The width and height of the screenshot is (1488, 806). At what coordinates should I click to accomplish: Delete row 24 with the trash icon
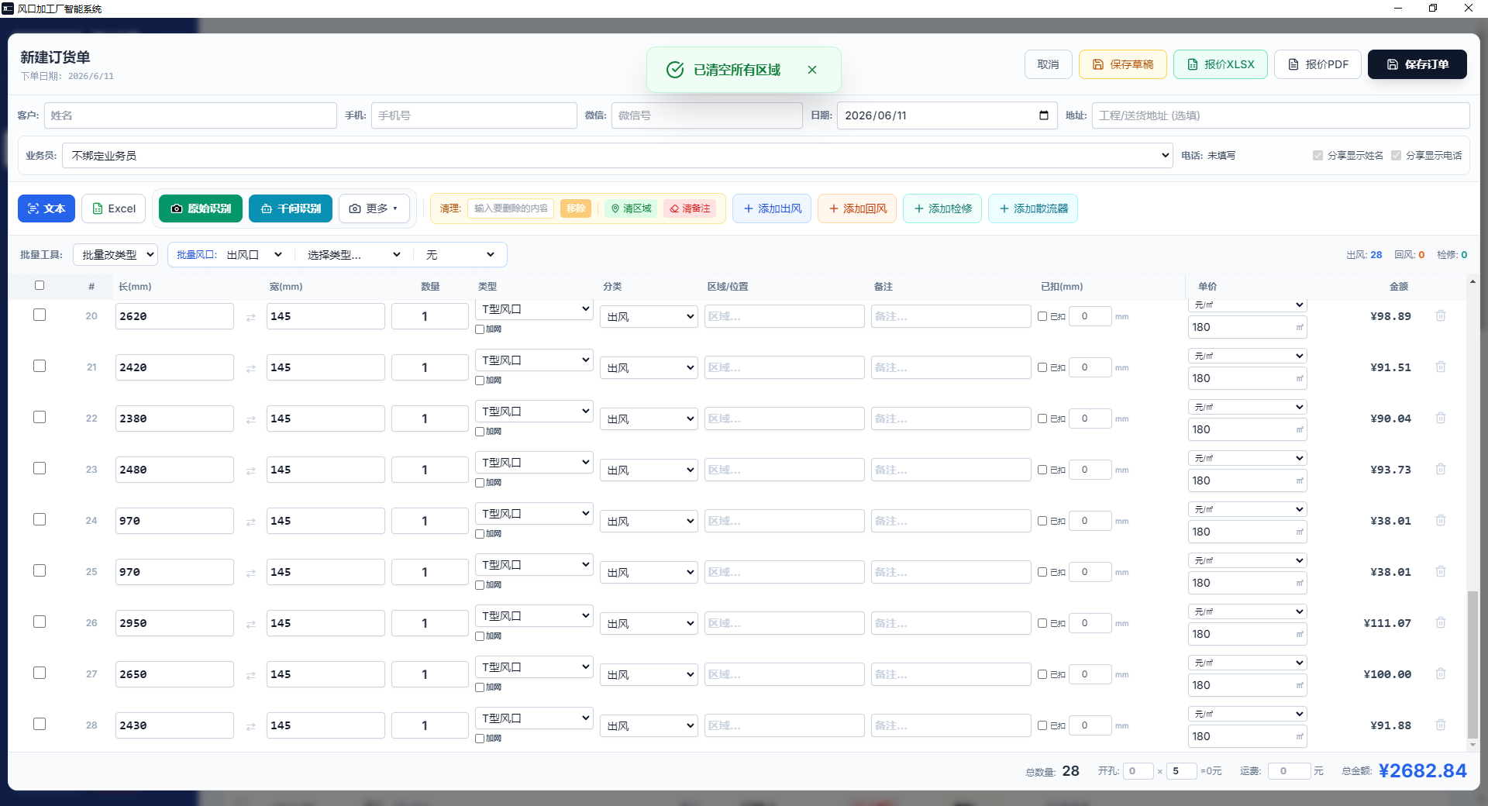click(1441, 520)
